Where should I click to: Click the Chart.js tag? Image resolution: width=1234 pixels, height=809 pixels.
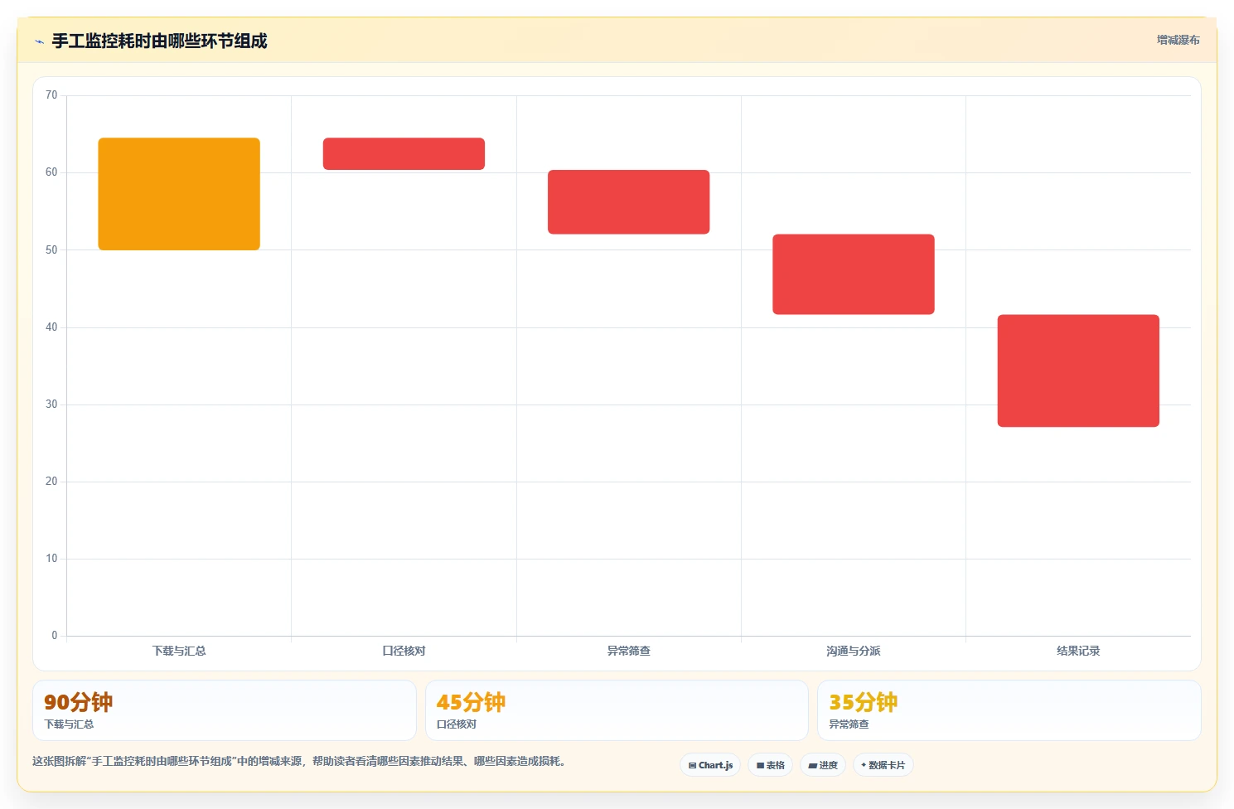pos(710,765)
